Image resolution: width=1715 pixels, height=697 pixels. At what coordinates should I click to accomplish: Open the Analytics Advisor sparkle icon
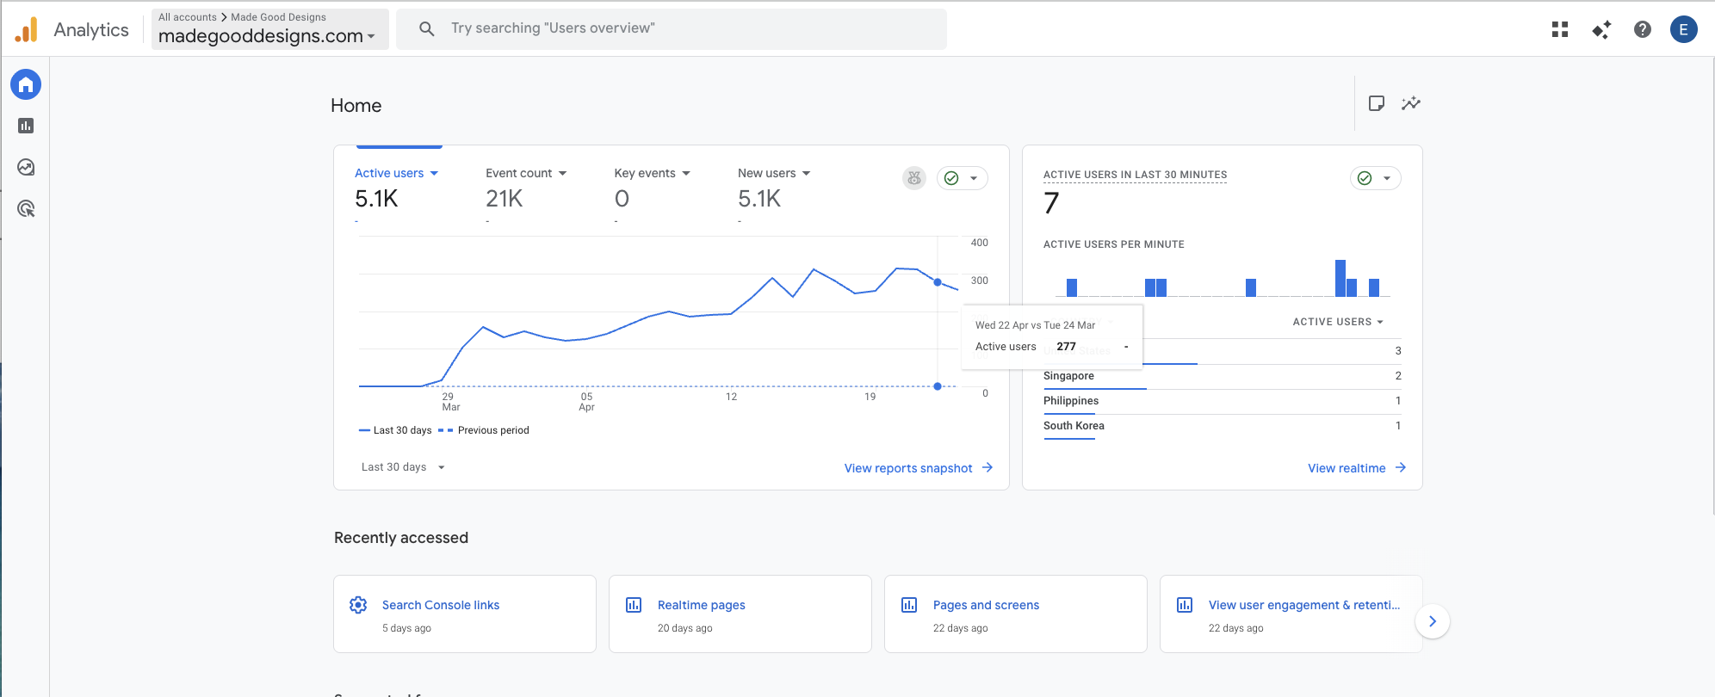1601,29
